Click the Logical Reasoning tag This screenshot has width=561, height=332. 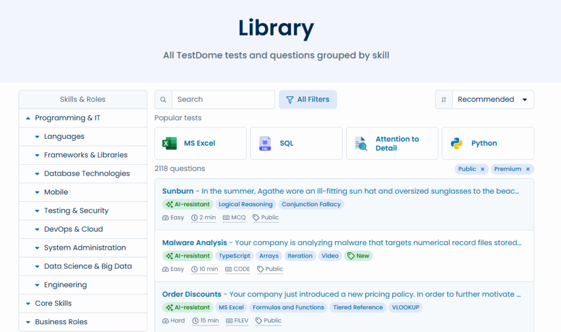(x=245, y=205)
